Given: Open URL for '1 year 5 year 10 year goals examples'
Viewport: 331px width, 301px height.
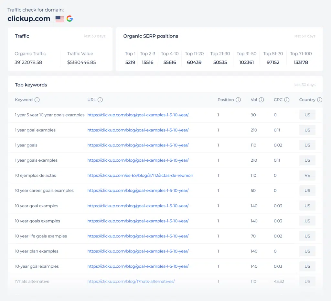Looking at the screenshot, I should tap(138, 115).
